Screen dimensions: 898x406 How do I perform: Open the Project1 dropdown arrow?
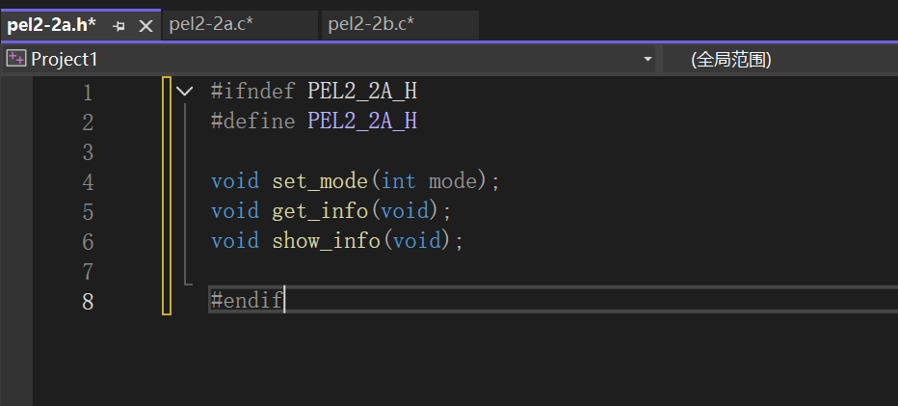(648, 60)
